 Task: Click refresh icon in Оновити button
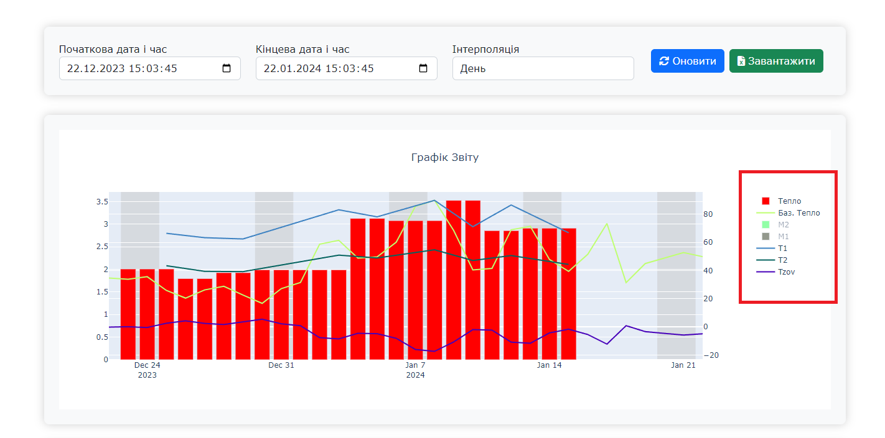(664, 61)
